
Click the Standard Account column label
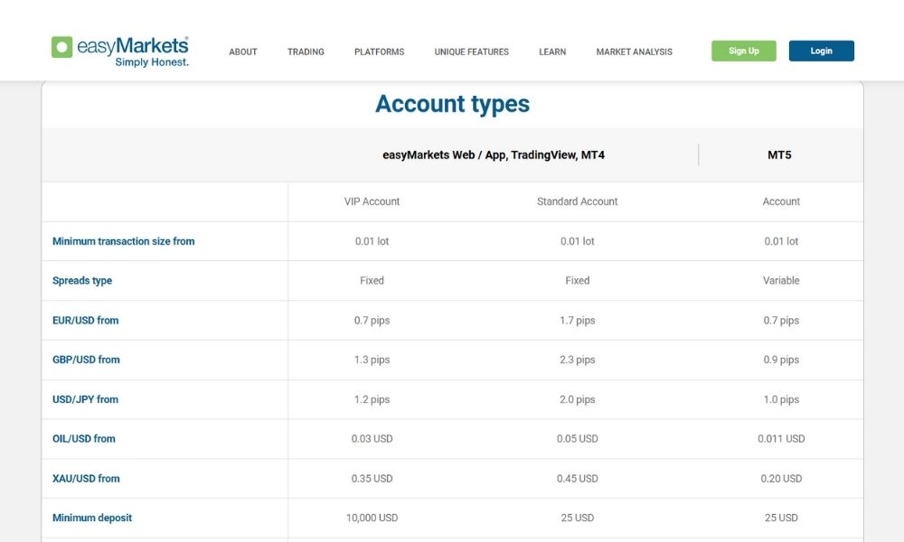577,201
